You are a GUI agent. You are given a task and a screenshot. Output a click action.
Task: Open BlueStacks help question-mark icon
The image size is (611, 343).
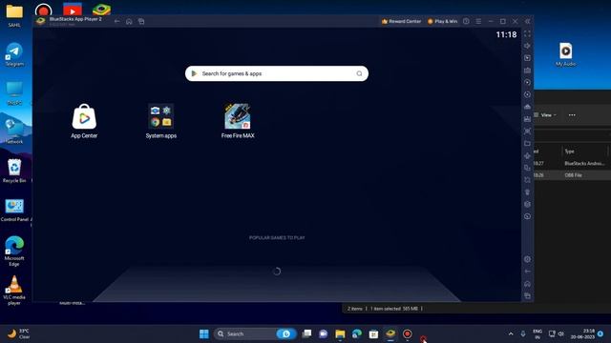tap(466, 21)
